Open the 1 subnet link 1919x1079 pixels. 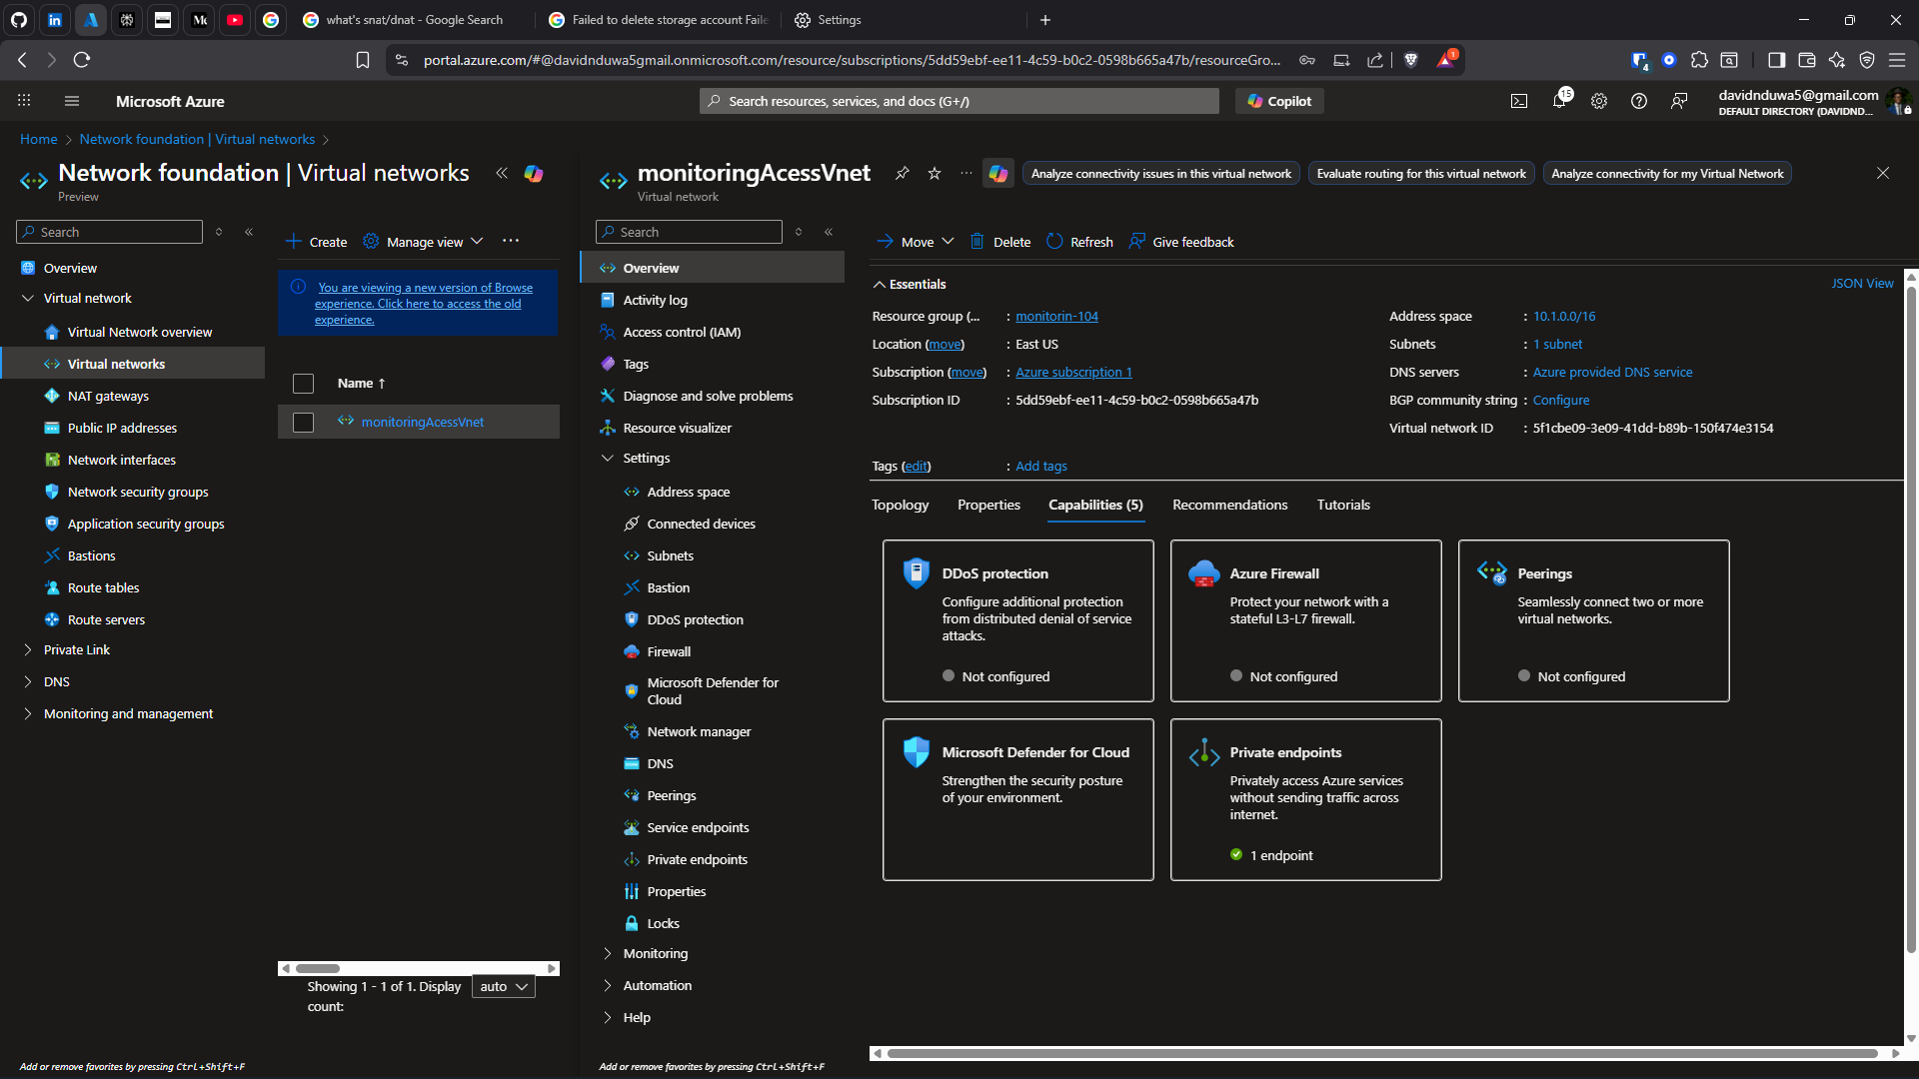coord(1557,344)
